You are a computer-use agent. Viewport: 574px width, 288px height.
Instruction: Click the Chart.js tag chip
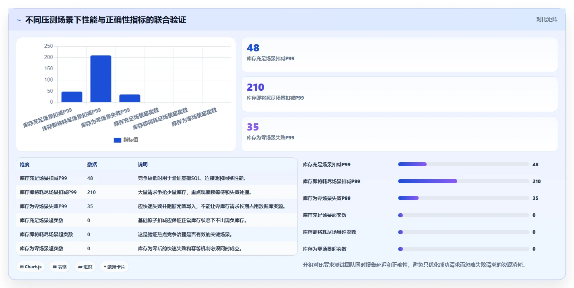click(x=31, y=267)
